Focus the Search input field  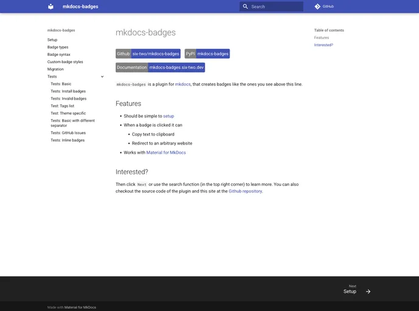tap(271, 7)
